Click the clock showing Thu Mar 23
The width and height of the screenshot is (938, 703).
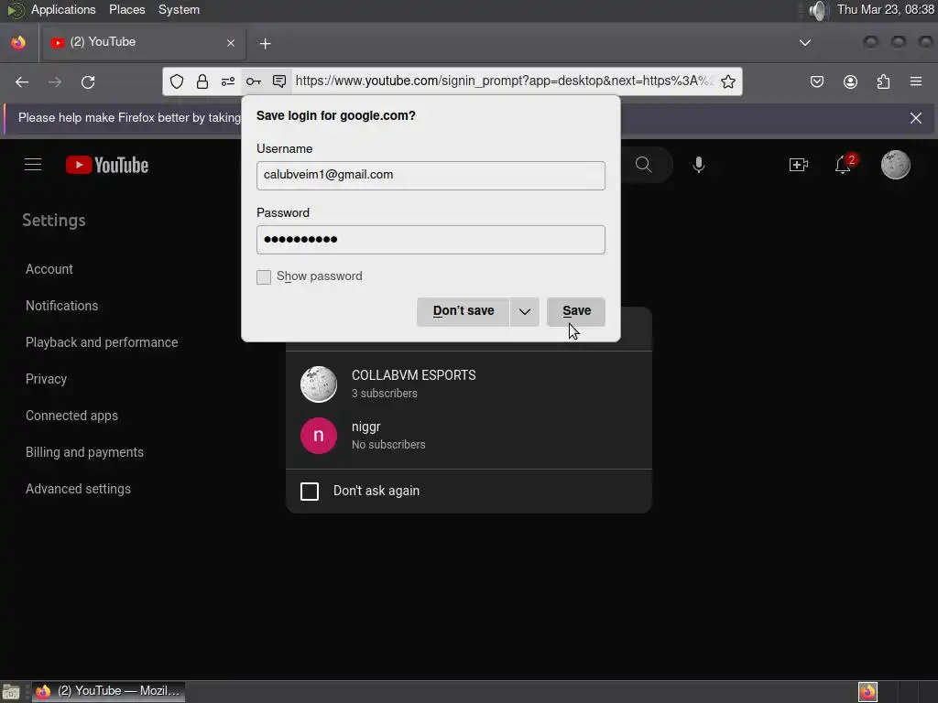pos(886,10)
